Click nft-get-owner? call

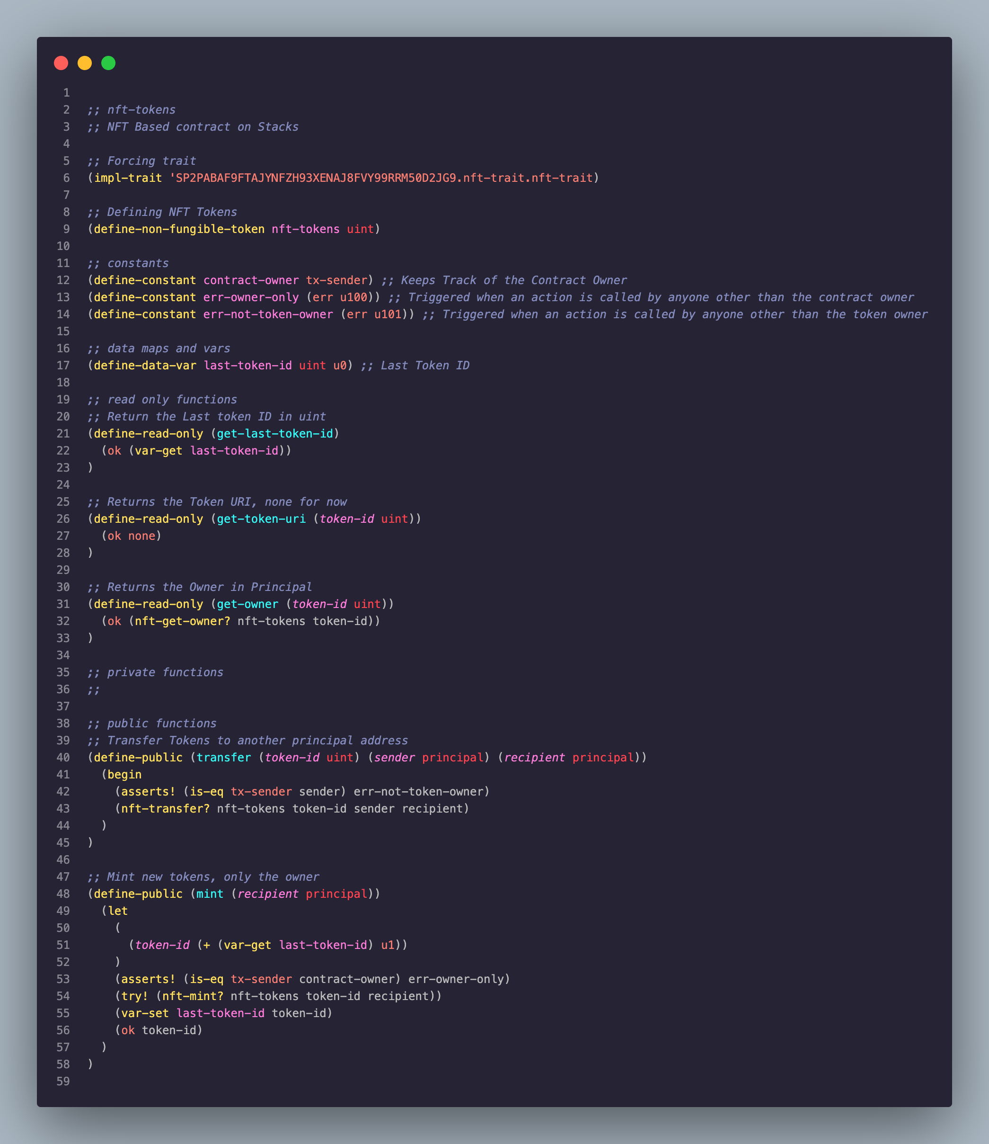pos(183,621)
